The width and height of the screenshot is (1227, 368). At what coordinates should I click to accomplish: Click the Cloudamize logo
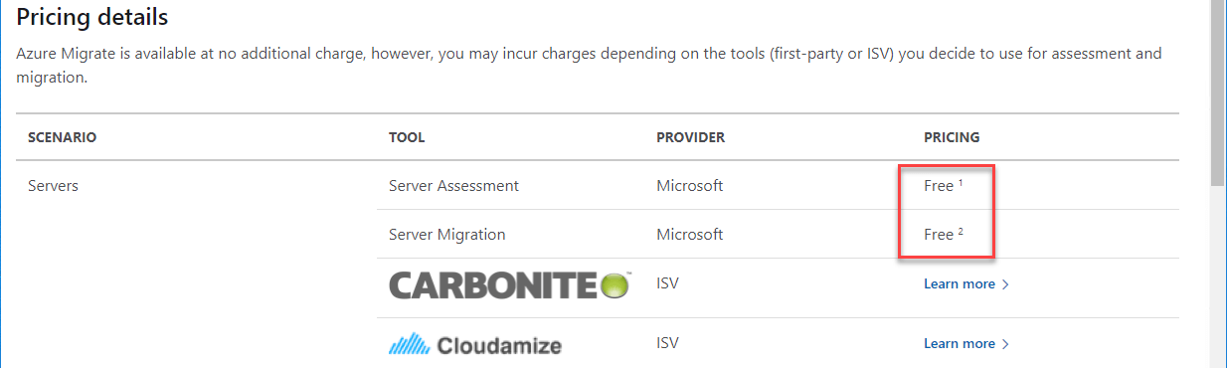point(475,345)
